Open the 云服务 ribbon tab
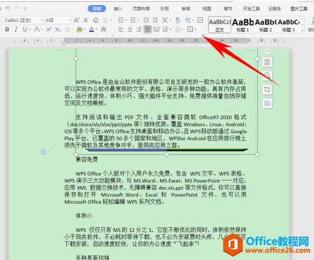The height and width of the screenshot is (260, 314). [x=274, y=8]
